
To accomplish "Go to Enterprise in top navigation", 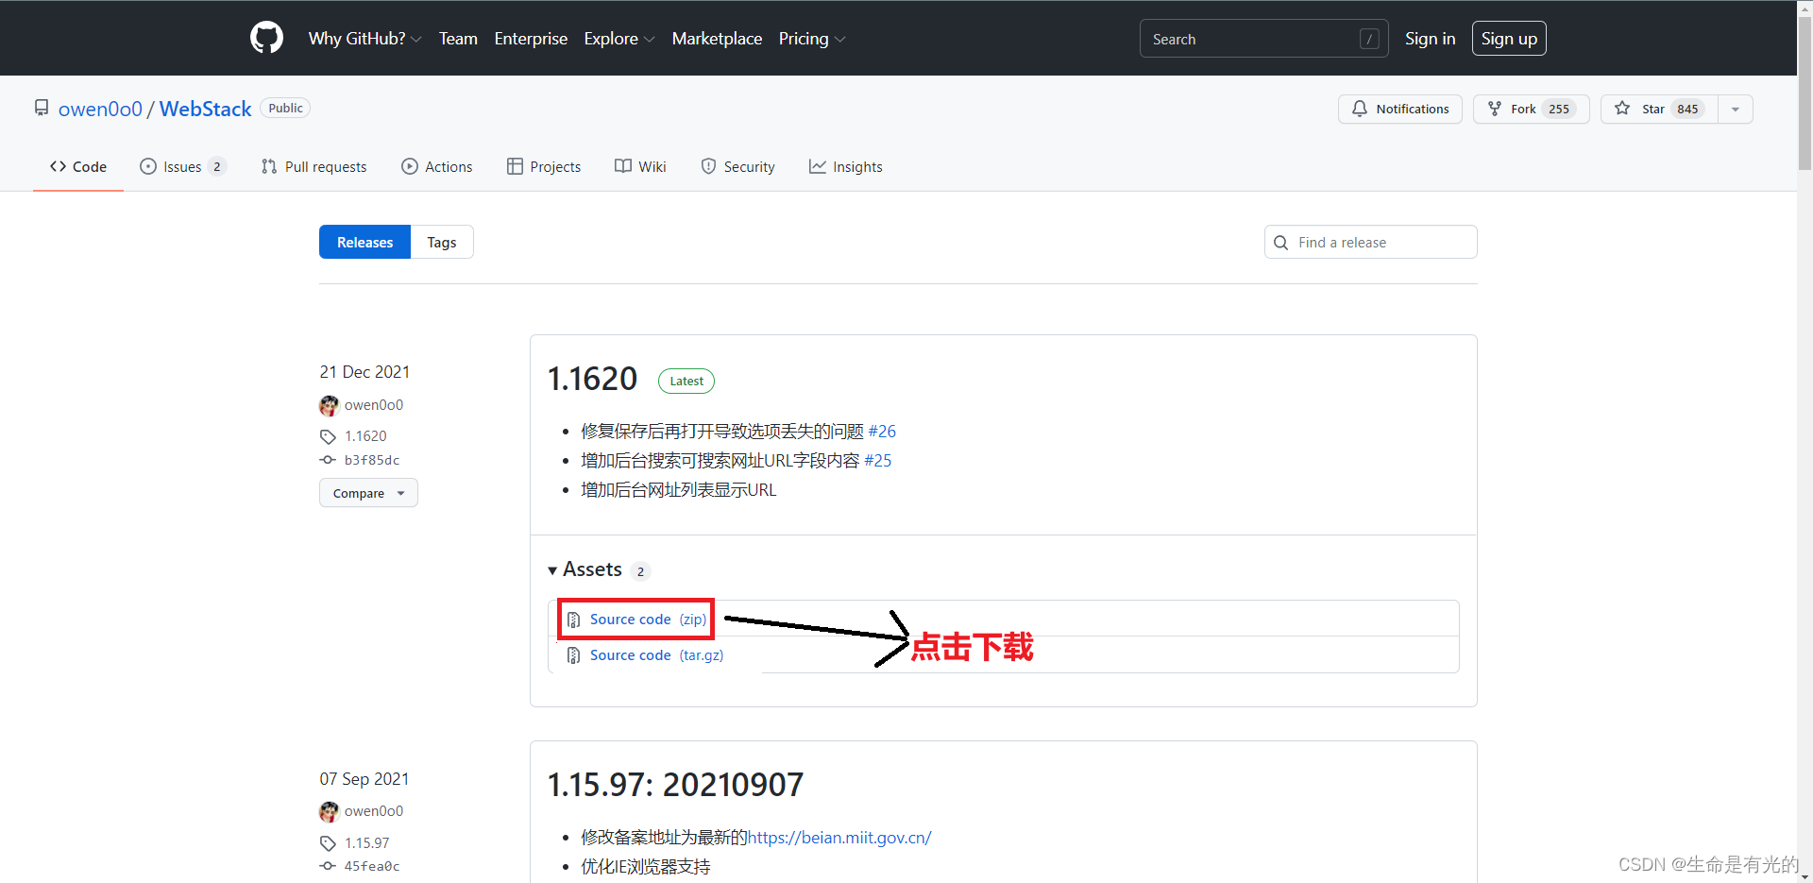I will point(531,39).
